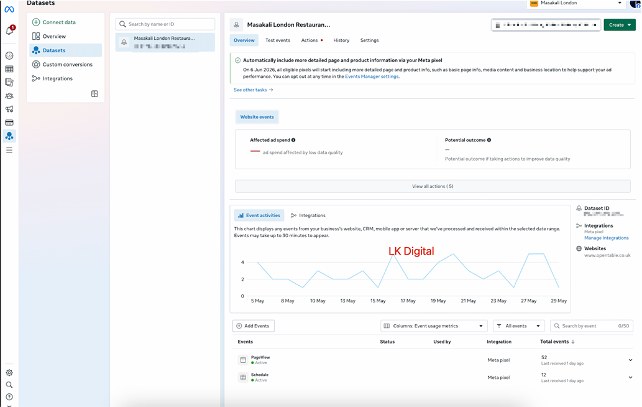
Task: Switch to the Settings tab
Action: point(369,40)
